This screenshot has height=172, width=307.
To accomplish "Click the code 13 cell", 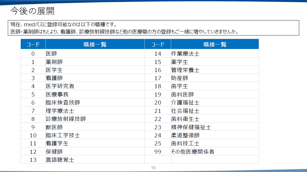I will [x=33, y=160].
